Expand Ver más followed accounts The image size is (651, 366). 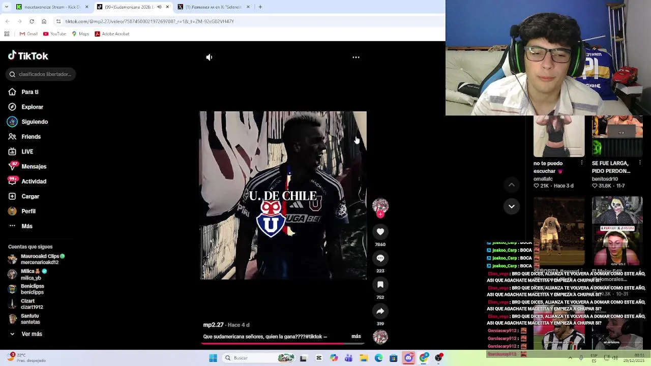click(x=26, y=334)
